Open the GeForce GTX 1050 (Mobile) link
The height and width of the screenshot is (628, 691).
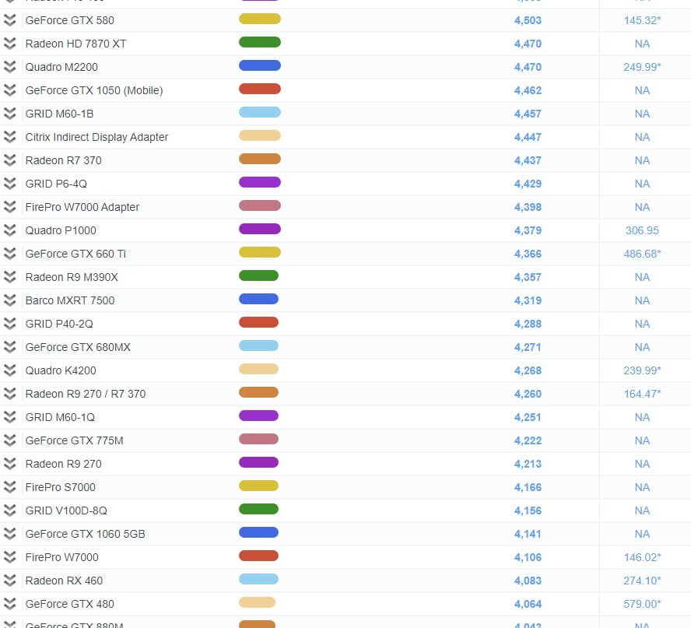[94, 90]
